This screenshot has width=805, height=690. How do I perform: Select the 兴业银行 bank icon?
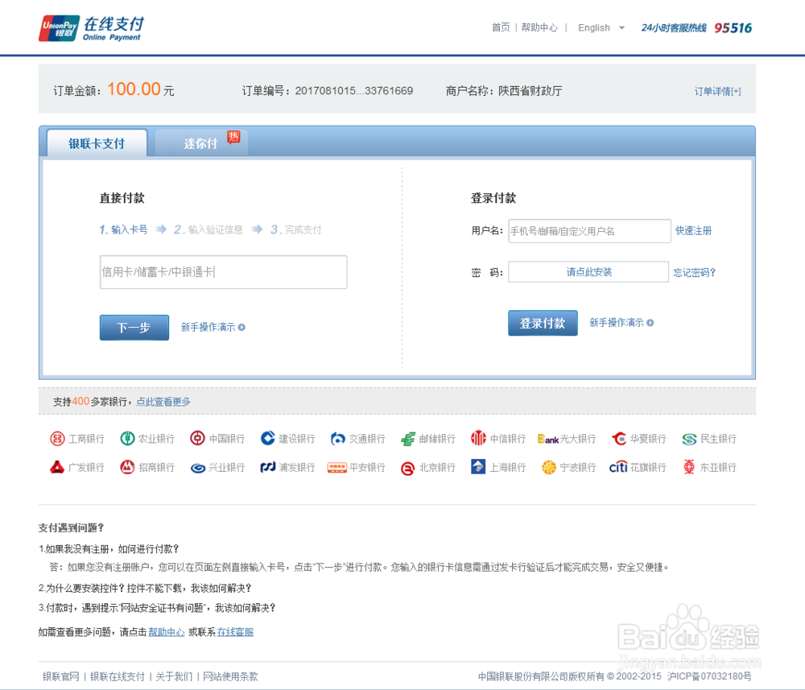click(198, 469)
